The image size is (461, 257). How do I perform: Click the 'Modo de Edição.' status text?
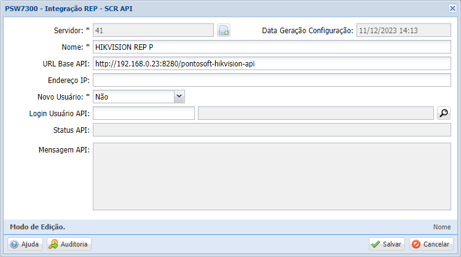[37, 227]
